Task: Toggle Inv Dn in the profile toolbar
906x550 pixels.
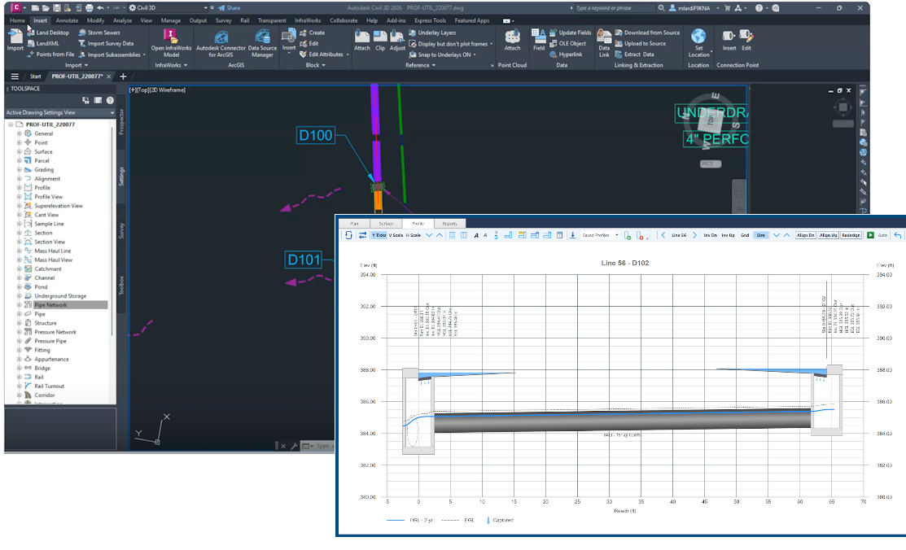Action: click(x=710, y=235)
